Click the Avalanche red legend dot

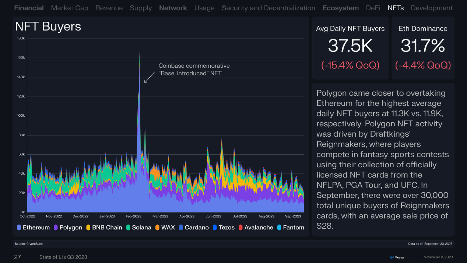click(240, 228)
